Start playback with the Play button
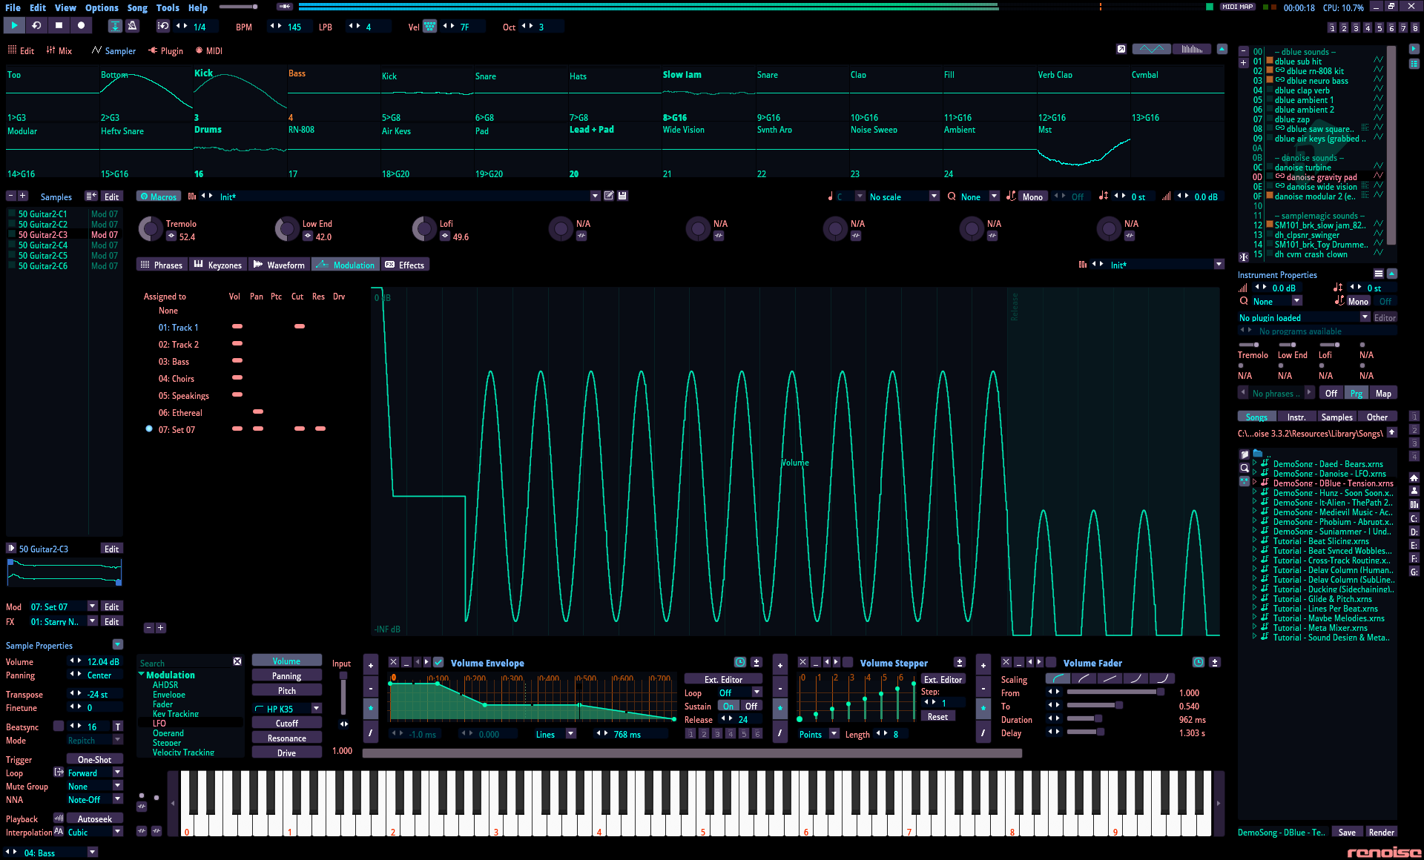Viewport: 1424px width, 860px height. coord(14,25)
